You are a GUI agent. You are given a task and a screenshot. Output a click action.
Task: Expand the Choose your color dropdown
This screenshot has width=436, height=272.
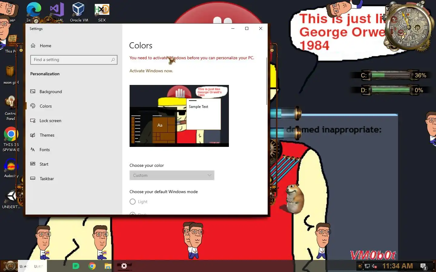tap(172, 175)
